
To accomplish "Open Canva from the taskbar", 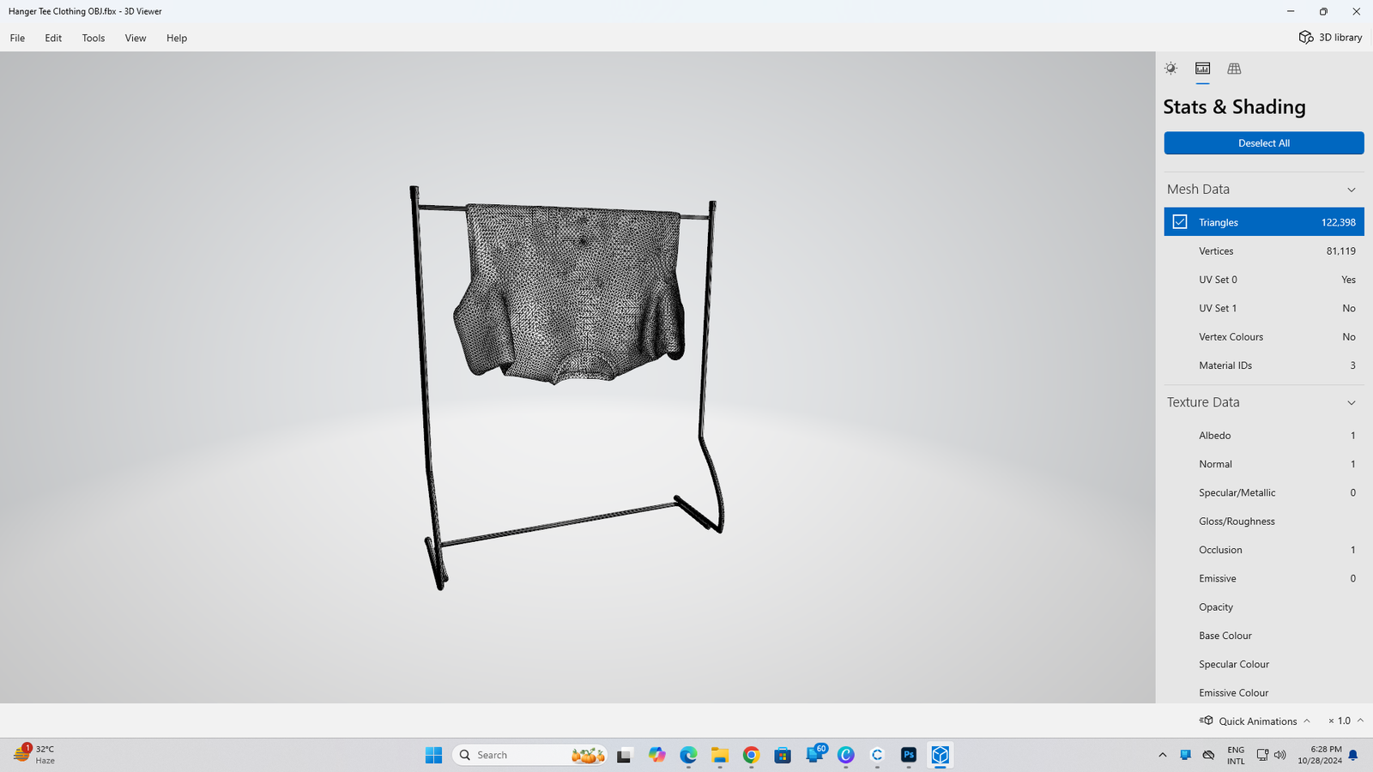I will coord(846,755).
